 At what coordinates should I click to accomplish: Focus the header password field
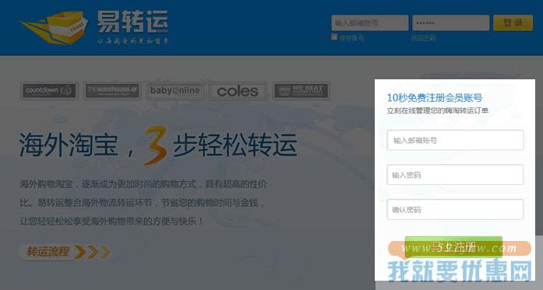coord(450,23)
